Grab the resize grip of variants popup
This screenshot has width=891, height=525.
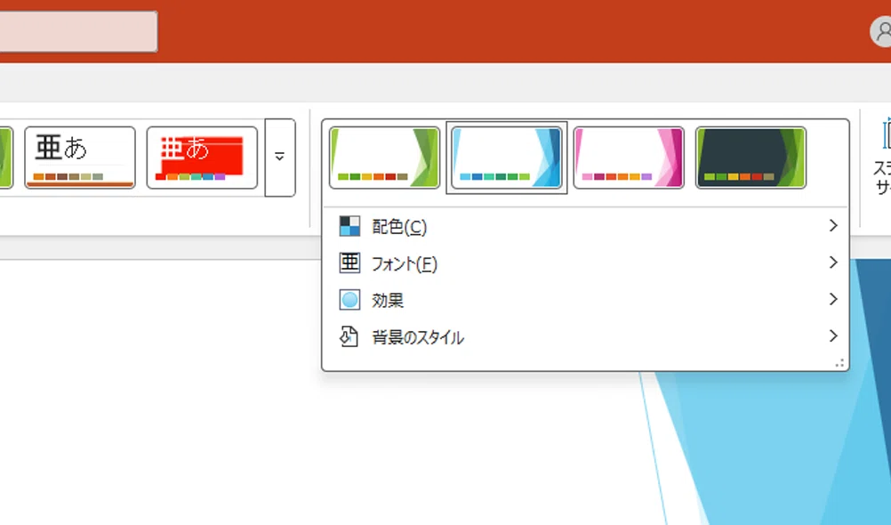click(x=839, y=363)
